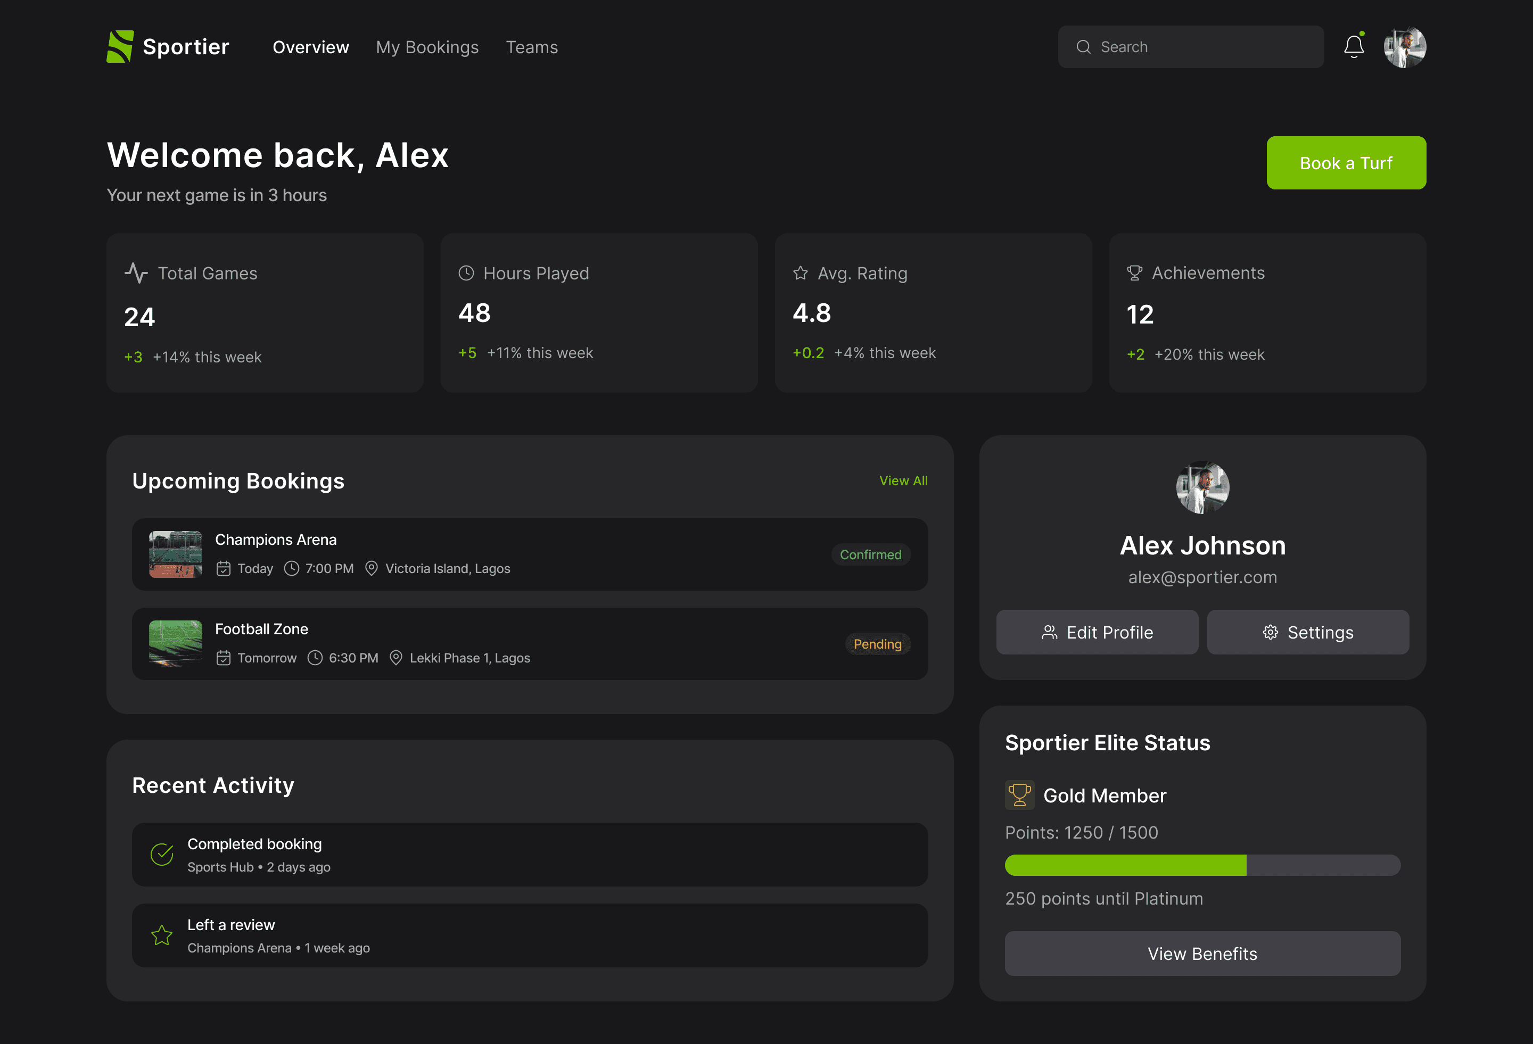Click the completed booking checkmark icon
1533x1044 pixels.
(162, 854)
